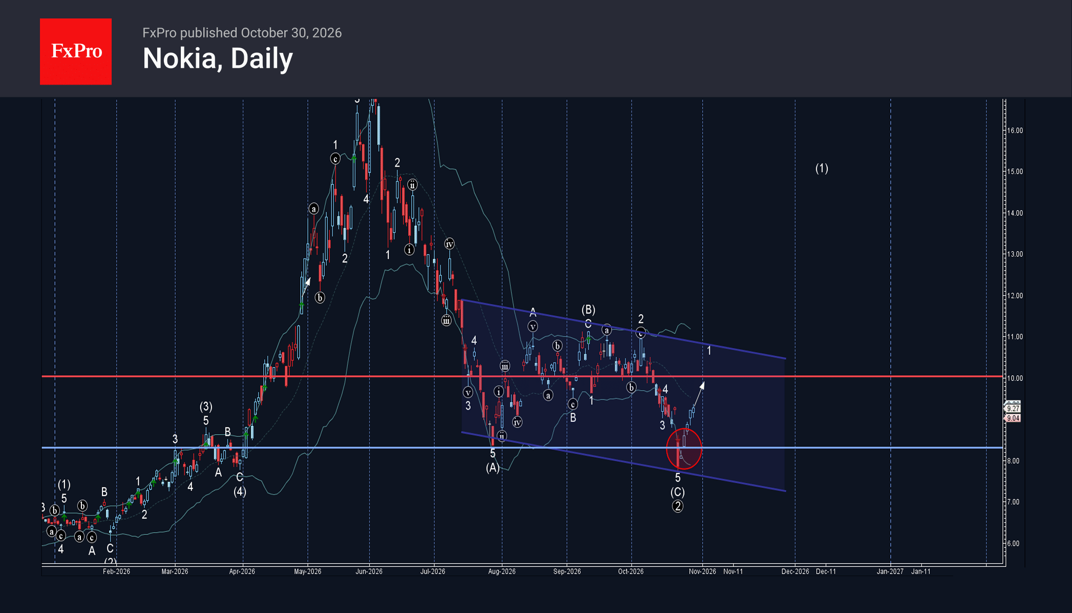1072x613 pixels.
Task: Click the 10.00 price scale label
Action: [1015, 378]
